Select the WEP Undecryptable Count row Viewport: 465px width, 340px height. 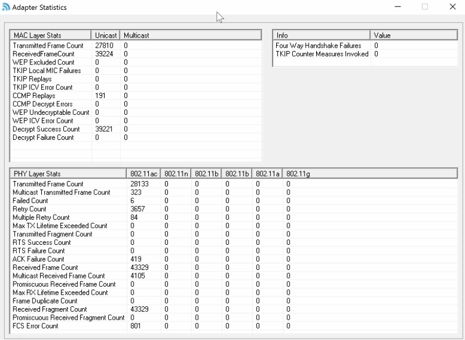(136, 113)
